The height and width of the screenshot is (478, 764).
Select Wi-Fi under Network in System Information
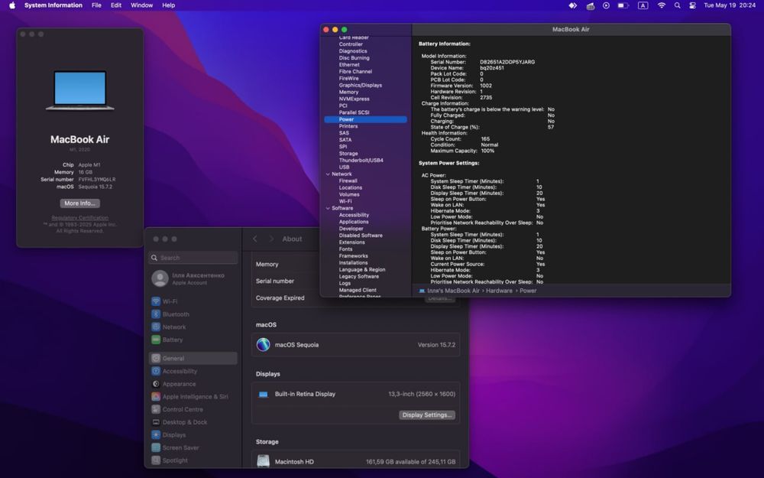[345, 201]
